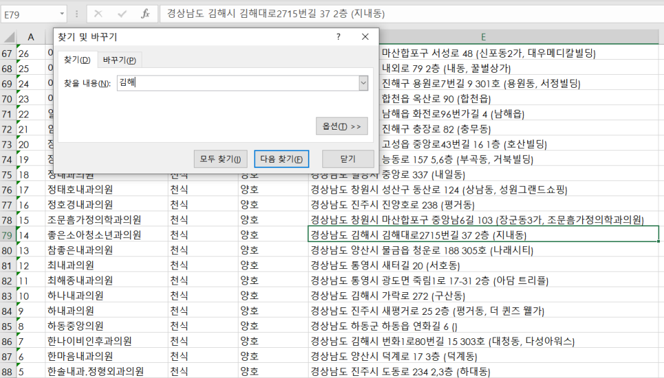This screenshot has height=378, width=664.
Task: Click the 다음 찾기 button
Action: click(282, 159)
